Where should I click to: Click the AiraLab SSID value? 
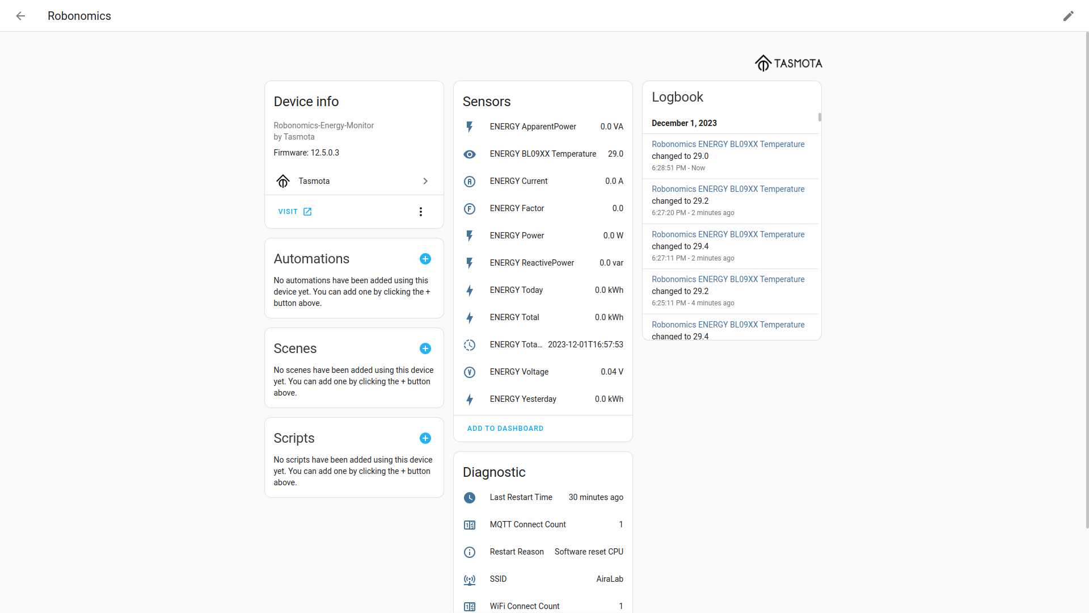point(610,579)
